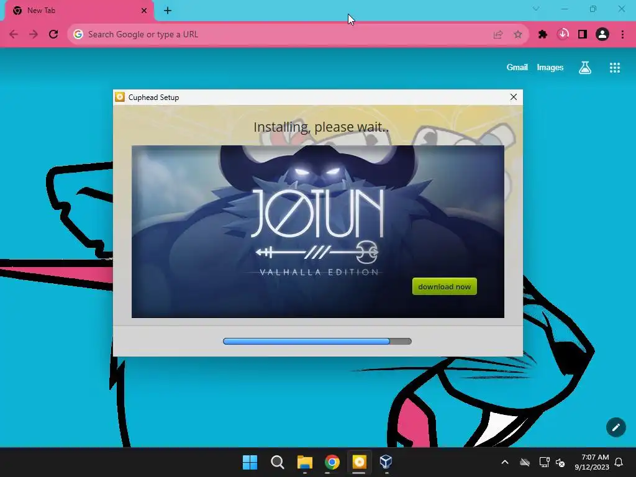Expand the hidden system tray icons

(x=505, y=462)
